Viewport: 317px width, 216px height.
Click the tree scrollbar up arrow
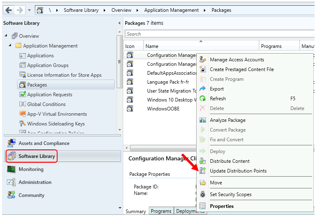[120, 32]
